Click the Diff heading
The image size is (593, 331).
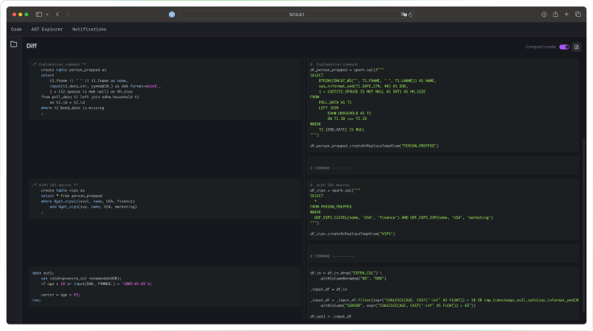(31, 46)
